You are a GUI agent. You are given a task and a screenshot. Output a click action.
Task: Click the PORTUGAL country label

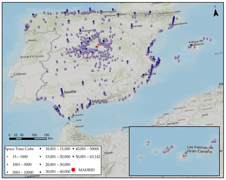(32, 57)
